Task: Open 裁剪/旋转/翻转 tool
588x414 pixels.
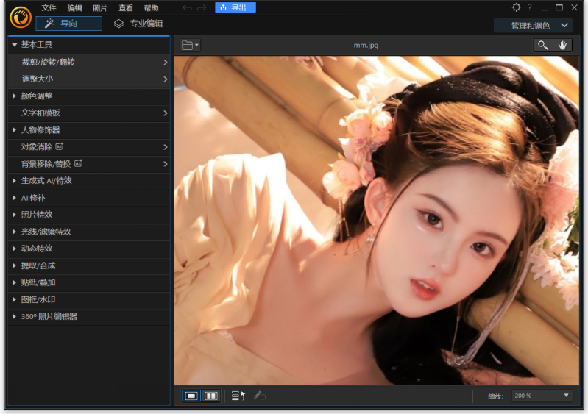Action: point(49,63)
